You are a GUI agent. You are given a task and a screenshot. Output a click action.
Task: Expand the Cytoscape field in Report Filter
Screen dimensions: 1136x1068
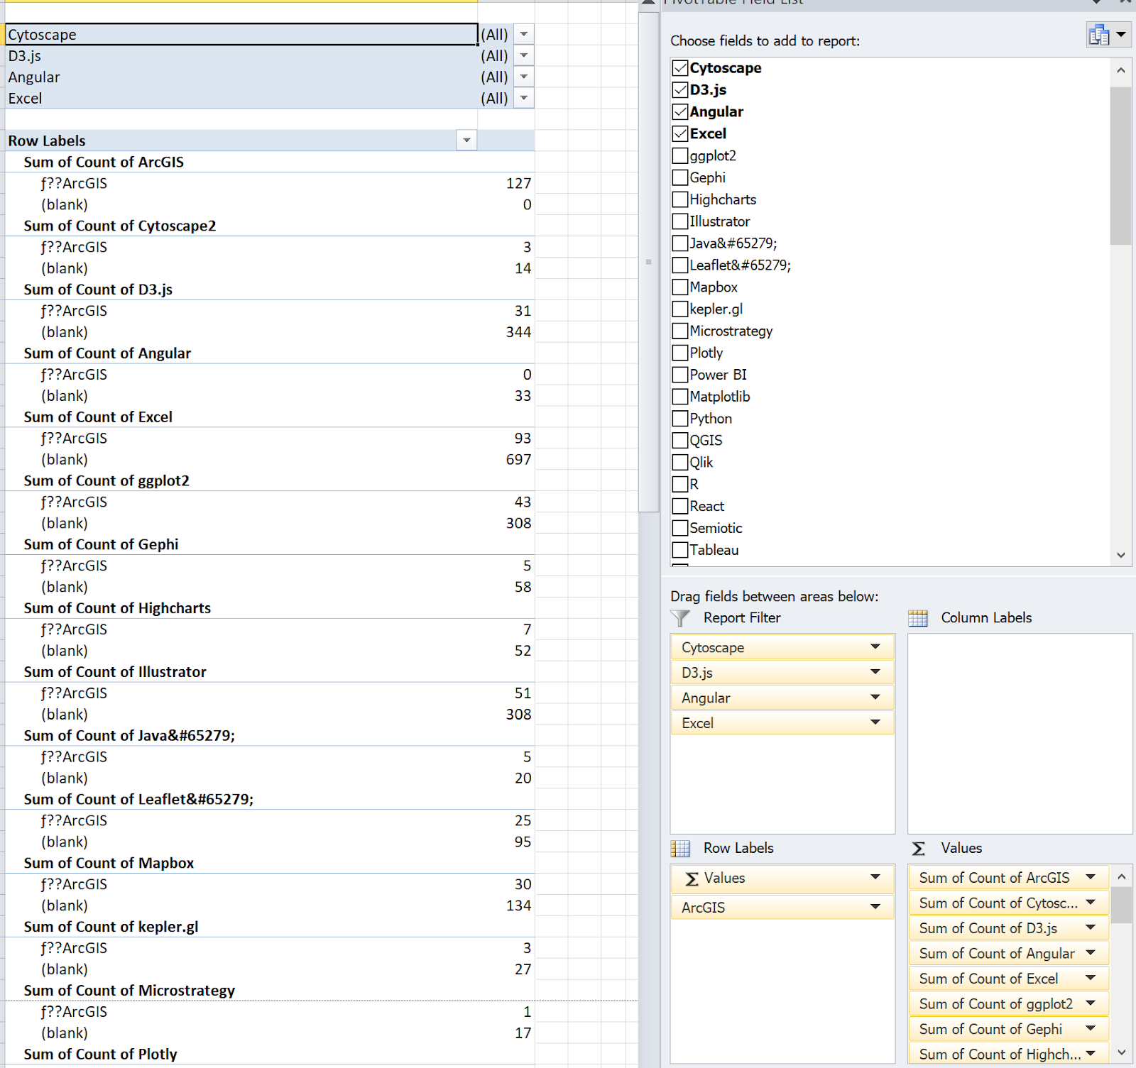(875, 647)
